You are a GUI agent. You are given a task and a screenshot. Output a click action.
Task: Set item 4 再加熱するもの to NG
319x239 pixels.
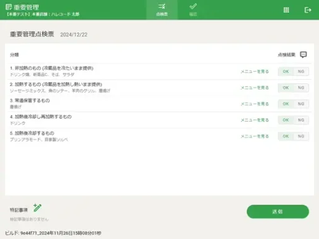[x=301, y=120]
